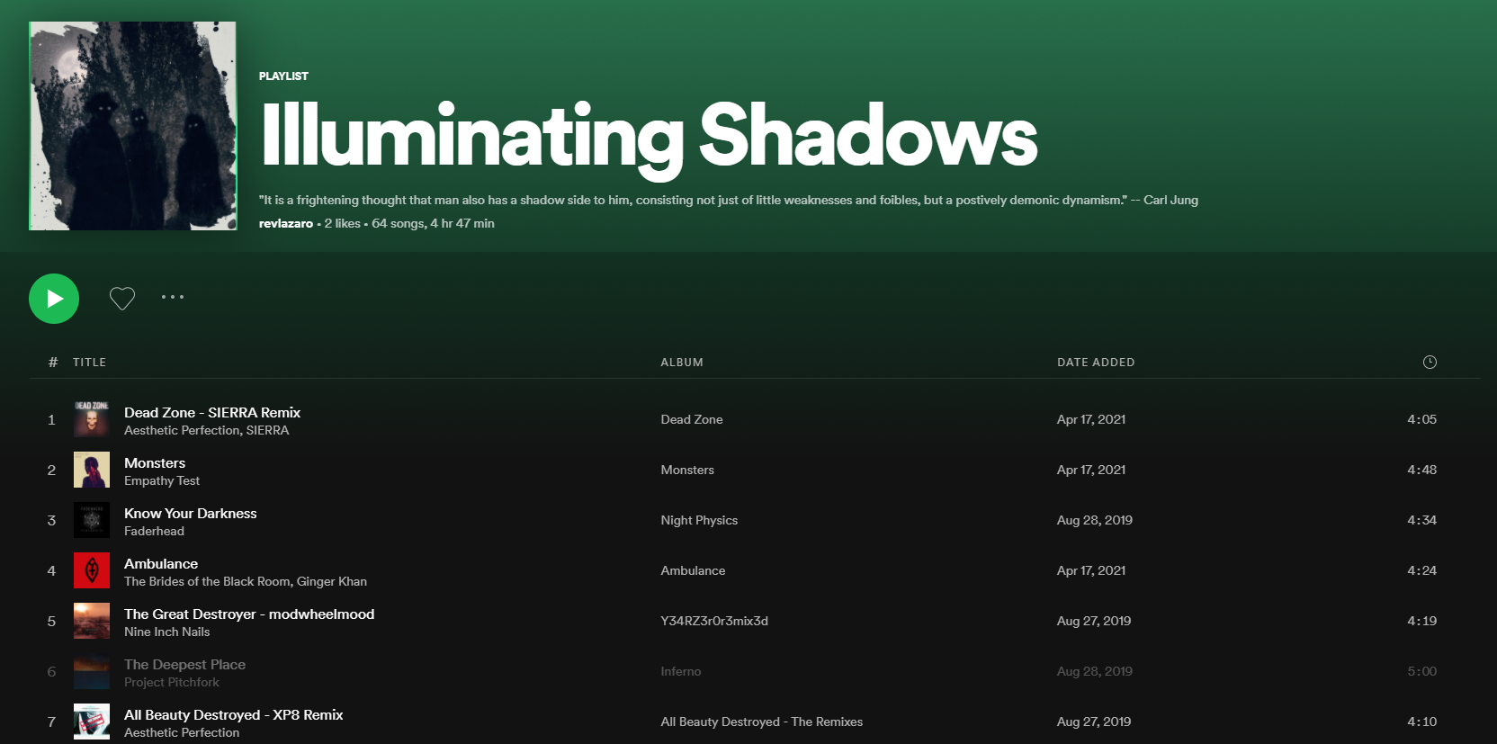Open the Inferno album link

click(681, 671)
